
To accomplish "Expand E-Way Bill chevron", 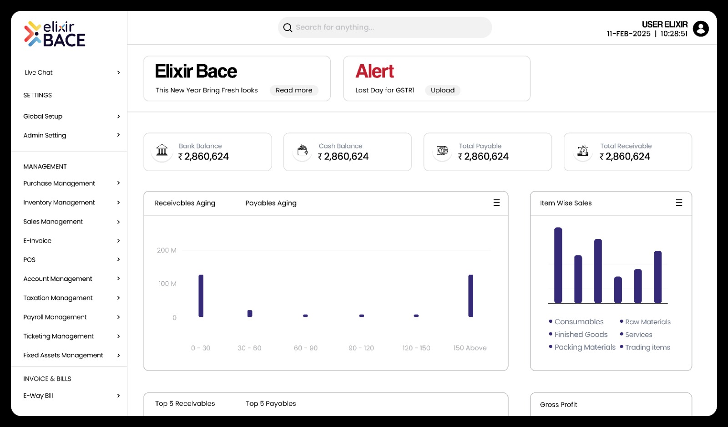I will 118,396.
